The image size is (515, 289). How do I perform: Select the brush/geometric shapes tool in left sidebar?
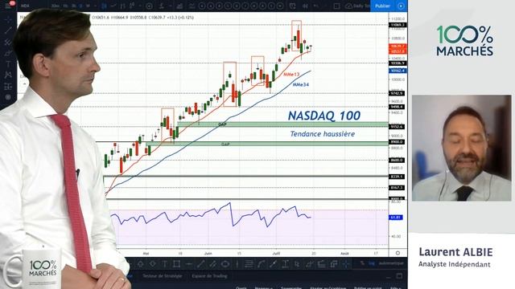[8, 53]
